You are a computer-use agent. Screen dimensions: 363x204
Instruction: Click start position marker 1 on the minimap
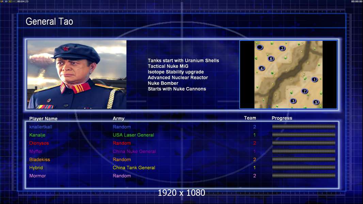click(x=314, y=80)
